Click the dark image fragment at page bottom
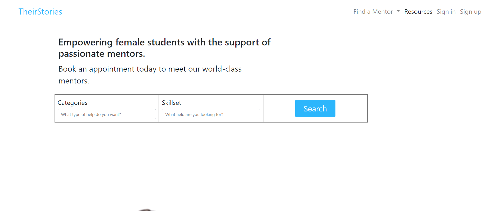The image size is (498, 211). (x=146, y=210)
